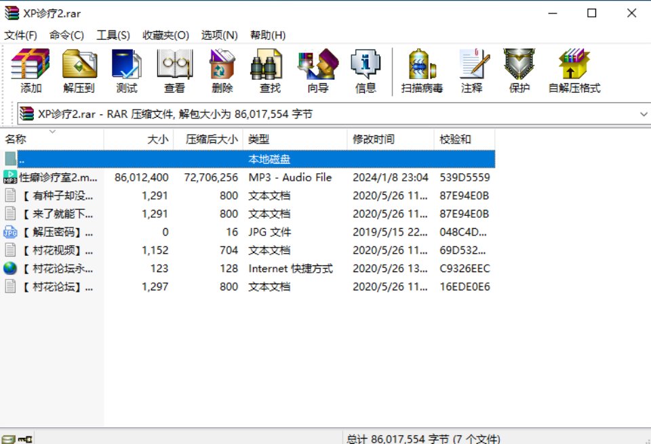Open the 命令(C) menu

tap(66, 35)
